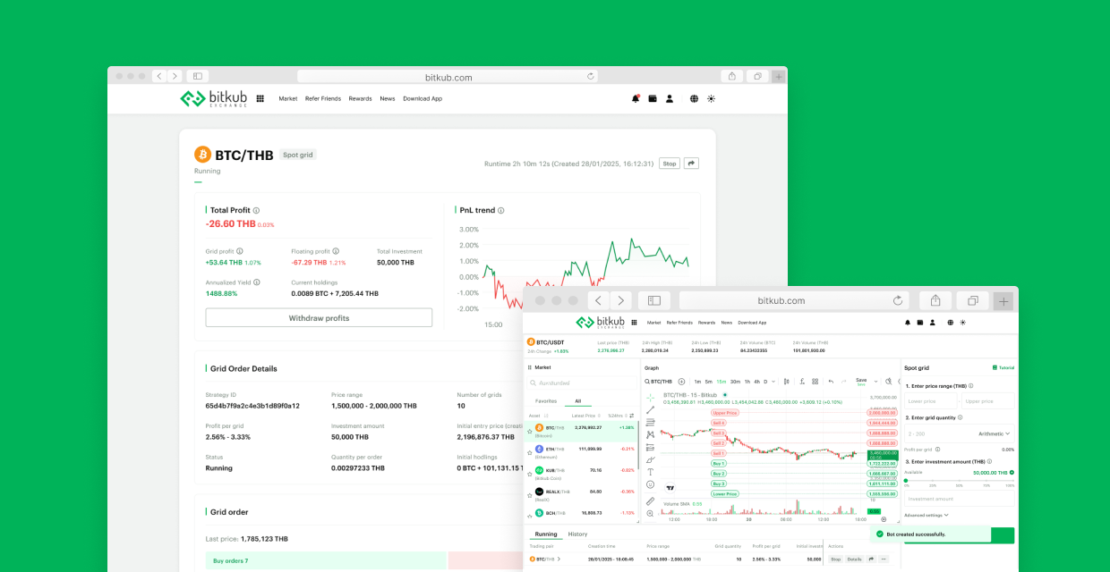Click the bitkub logo in back window

pyautogui.click(x=215, y=99)
